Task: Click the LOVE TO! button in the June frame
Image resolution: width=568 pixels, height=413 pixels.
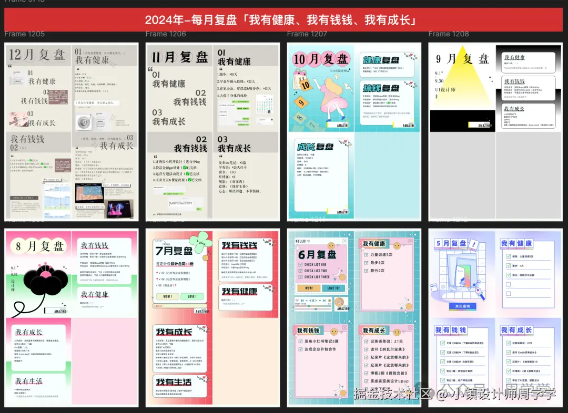Action: pos(334,288)
